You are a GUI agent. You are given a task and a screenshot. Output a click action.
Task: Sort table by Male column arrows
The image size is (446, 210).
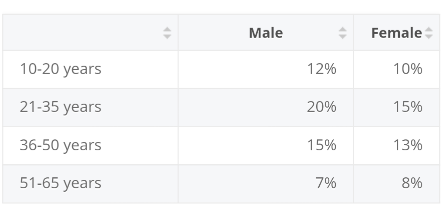(x=343, y=33)
